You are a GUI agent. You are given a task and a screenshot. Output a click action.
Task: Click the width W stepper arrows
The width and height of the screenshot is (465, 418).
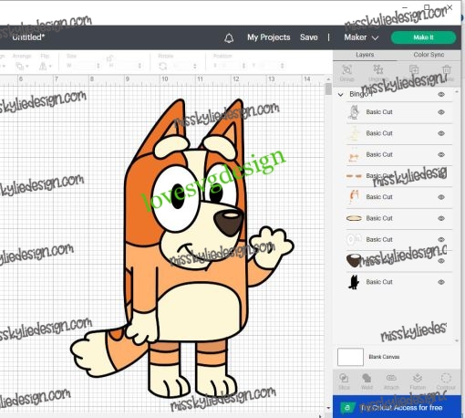[x=98, y=66]
